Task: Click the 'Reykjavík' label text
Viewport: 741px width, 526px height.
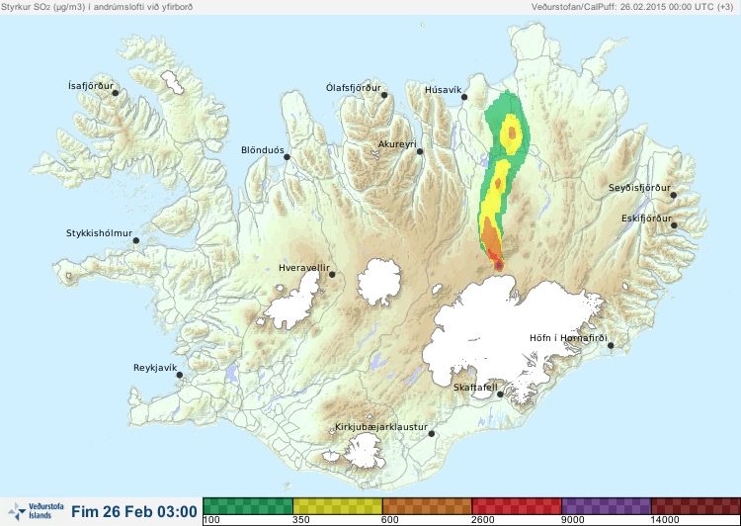Action: coord(155,368)
